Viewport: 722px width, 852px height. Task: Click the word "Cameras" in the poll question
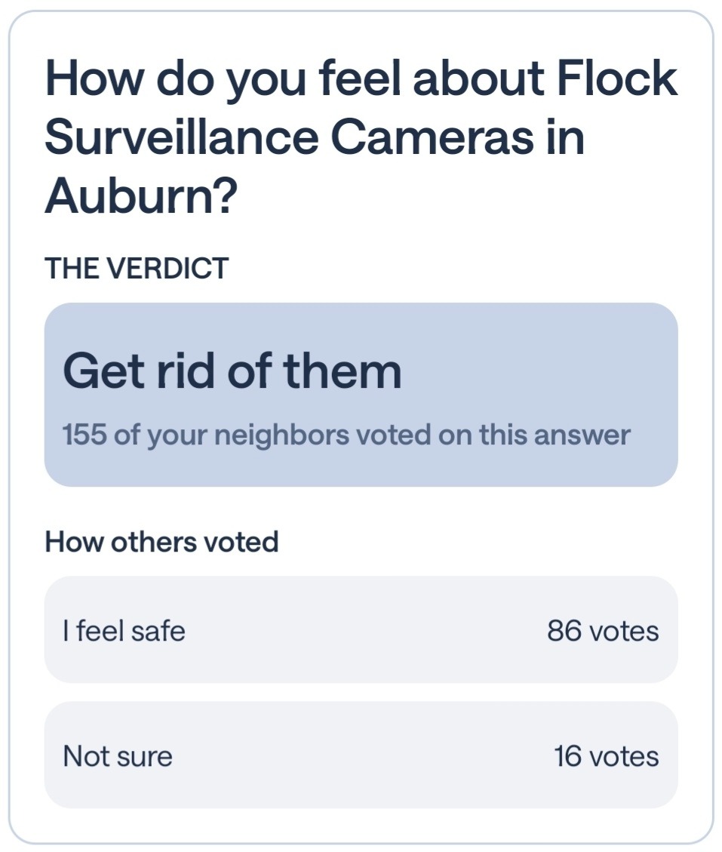point(432,137)
